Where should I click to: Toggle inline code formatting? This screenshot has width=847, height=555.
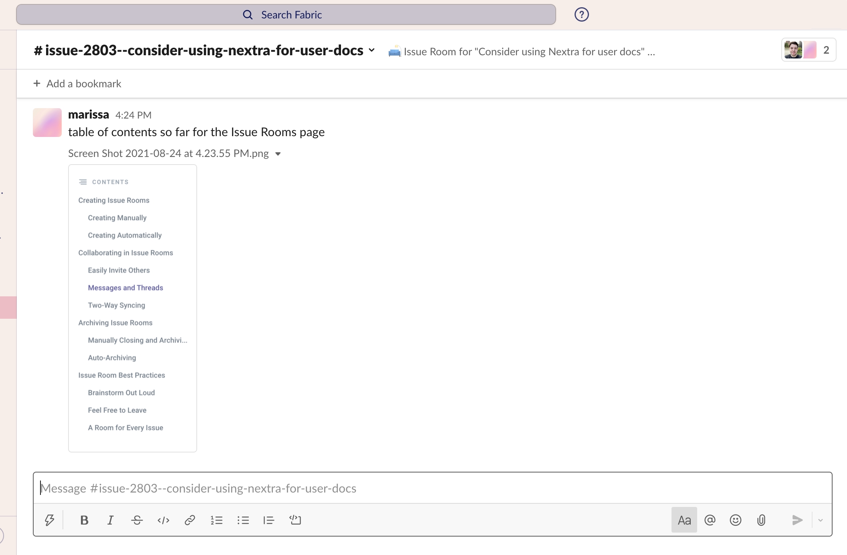click(x=163, y=520)
